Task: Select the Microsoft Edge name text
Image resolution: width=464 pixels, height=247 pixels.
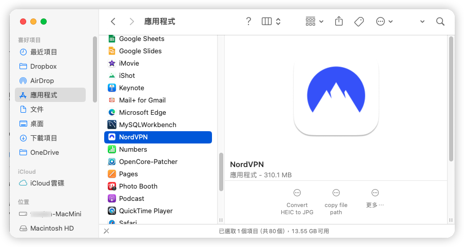Action: tap(143, 113)
